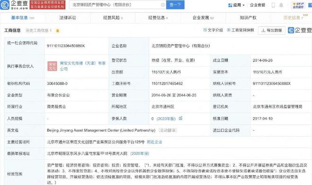Click the establishment date 2014-06-26
The width and height of the screenshot is (312, 185).
click(262, 60)
